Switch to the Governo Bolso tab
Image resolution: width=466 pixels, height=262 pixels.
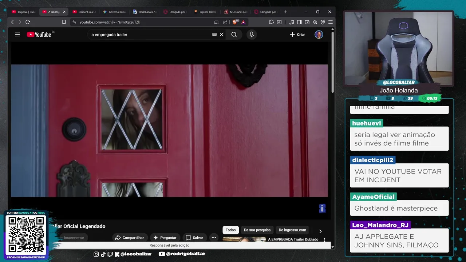[114, 12]
